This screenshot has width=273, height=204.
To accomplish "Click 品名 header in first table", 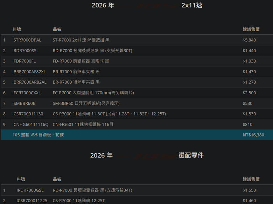I will pyautogui.click(x=57, y=29).
